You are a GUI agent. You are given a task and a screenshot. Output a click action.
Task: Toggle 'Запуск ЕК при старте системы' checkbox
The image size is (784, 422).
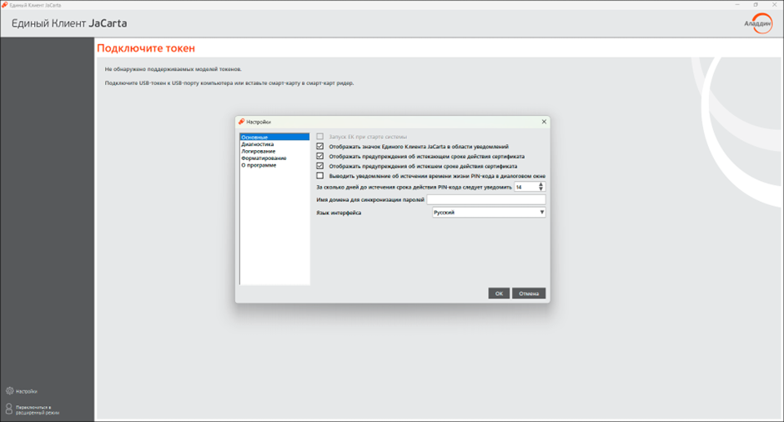[320, 137]
